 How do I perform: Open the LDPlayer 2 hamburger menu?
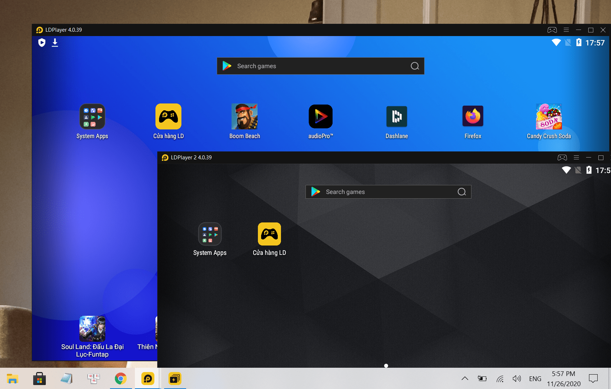point(576,158)
